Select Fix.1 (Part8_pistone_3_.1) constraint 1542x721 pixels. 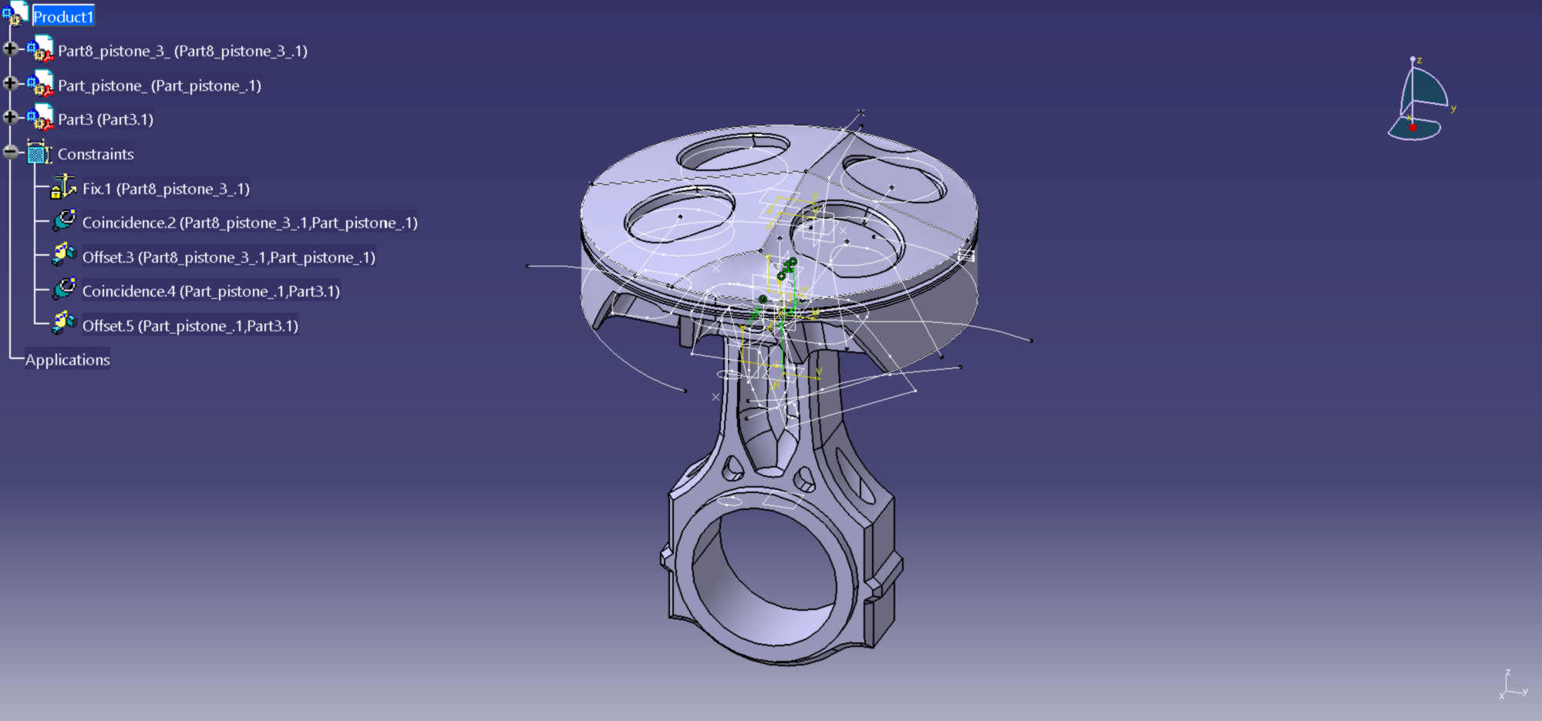(166, 189)
